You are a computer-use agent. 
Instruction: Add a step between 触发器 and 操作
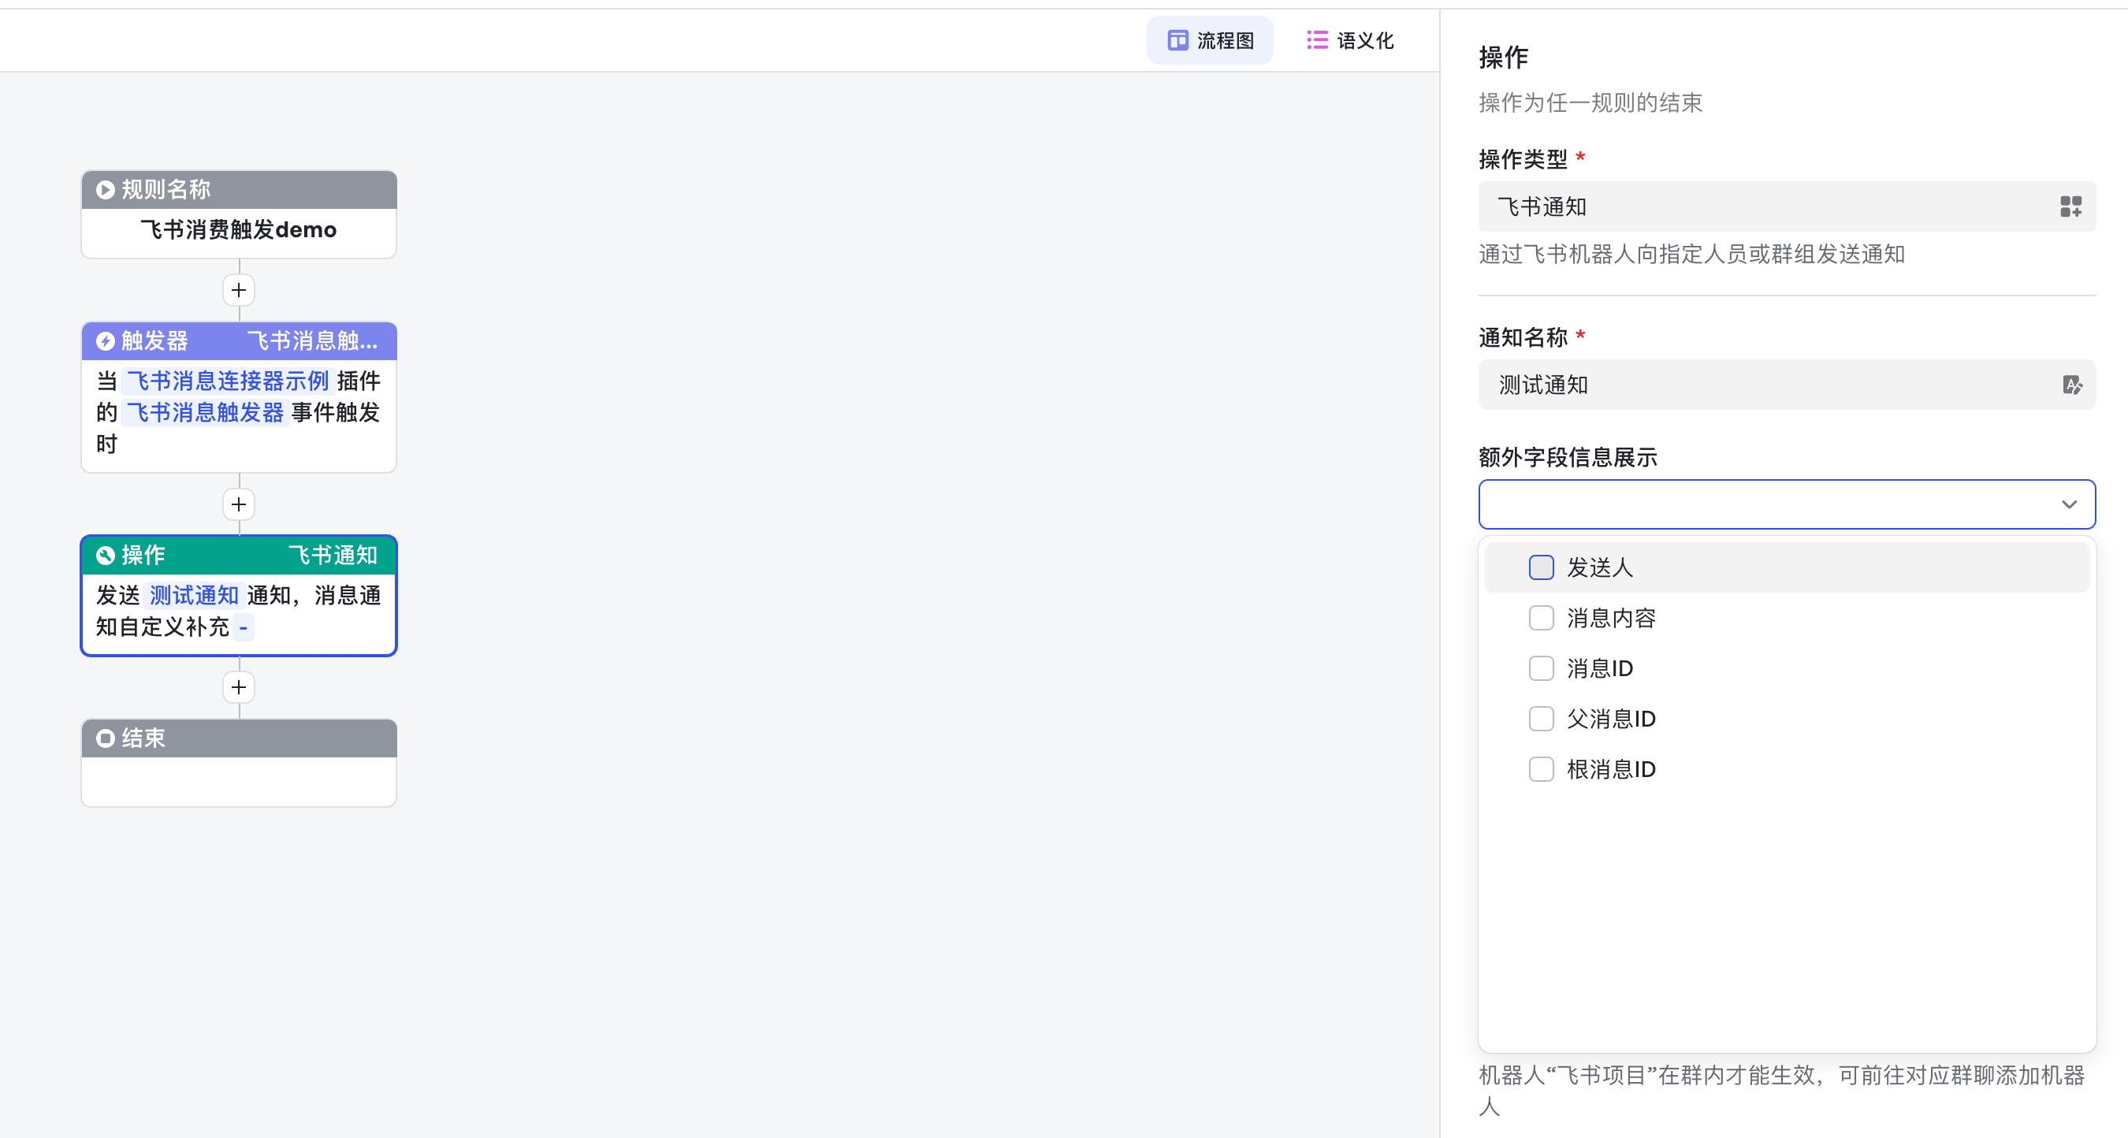tap(239, 504)
